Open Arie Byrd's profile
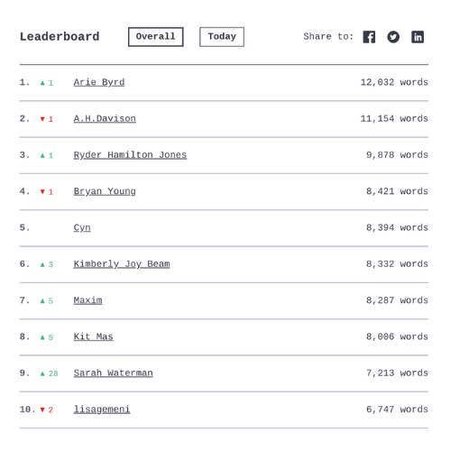This screenshot has height=451, width=451. (99, 82)
